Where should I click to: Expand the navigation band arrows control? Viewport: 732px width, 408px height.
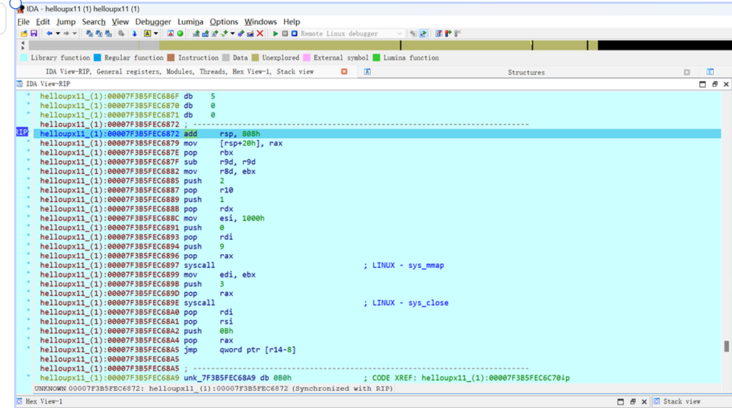pyautogui.click(x=23, y=45)
